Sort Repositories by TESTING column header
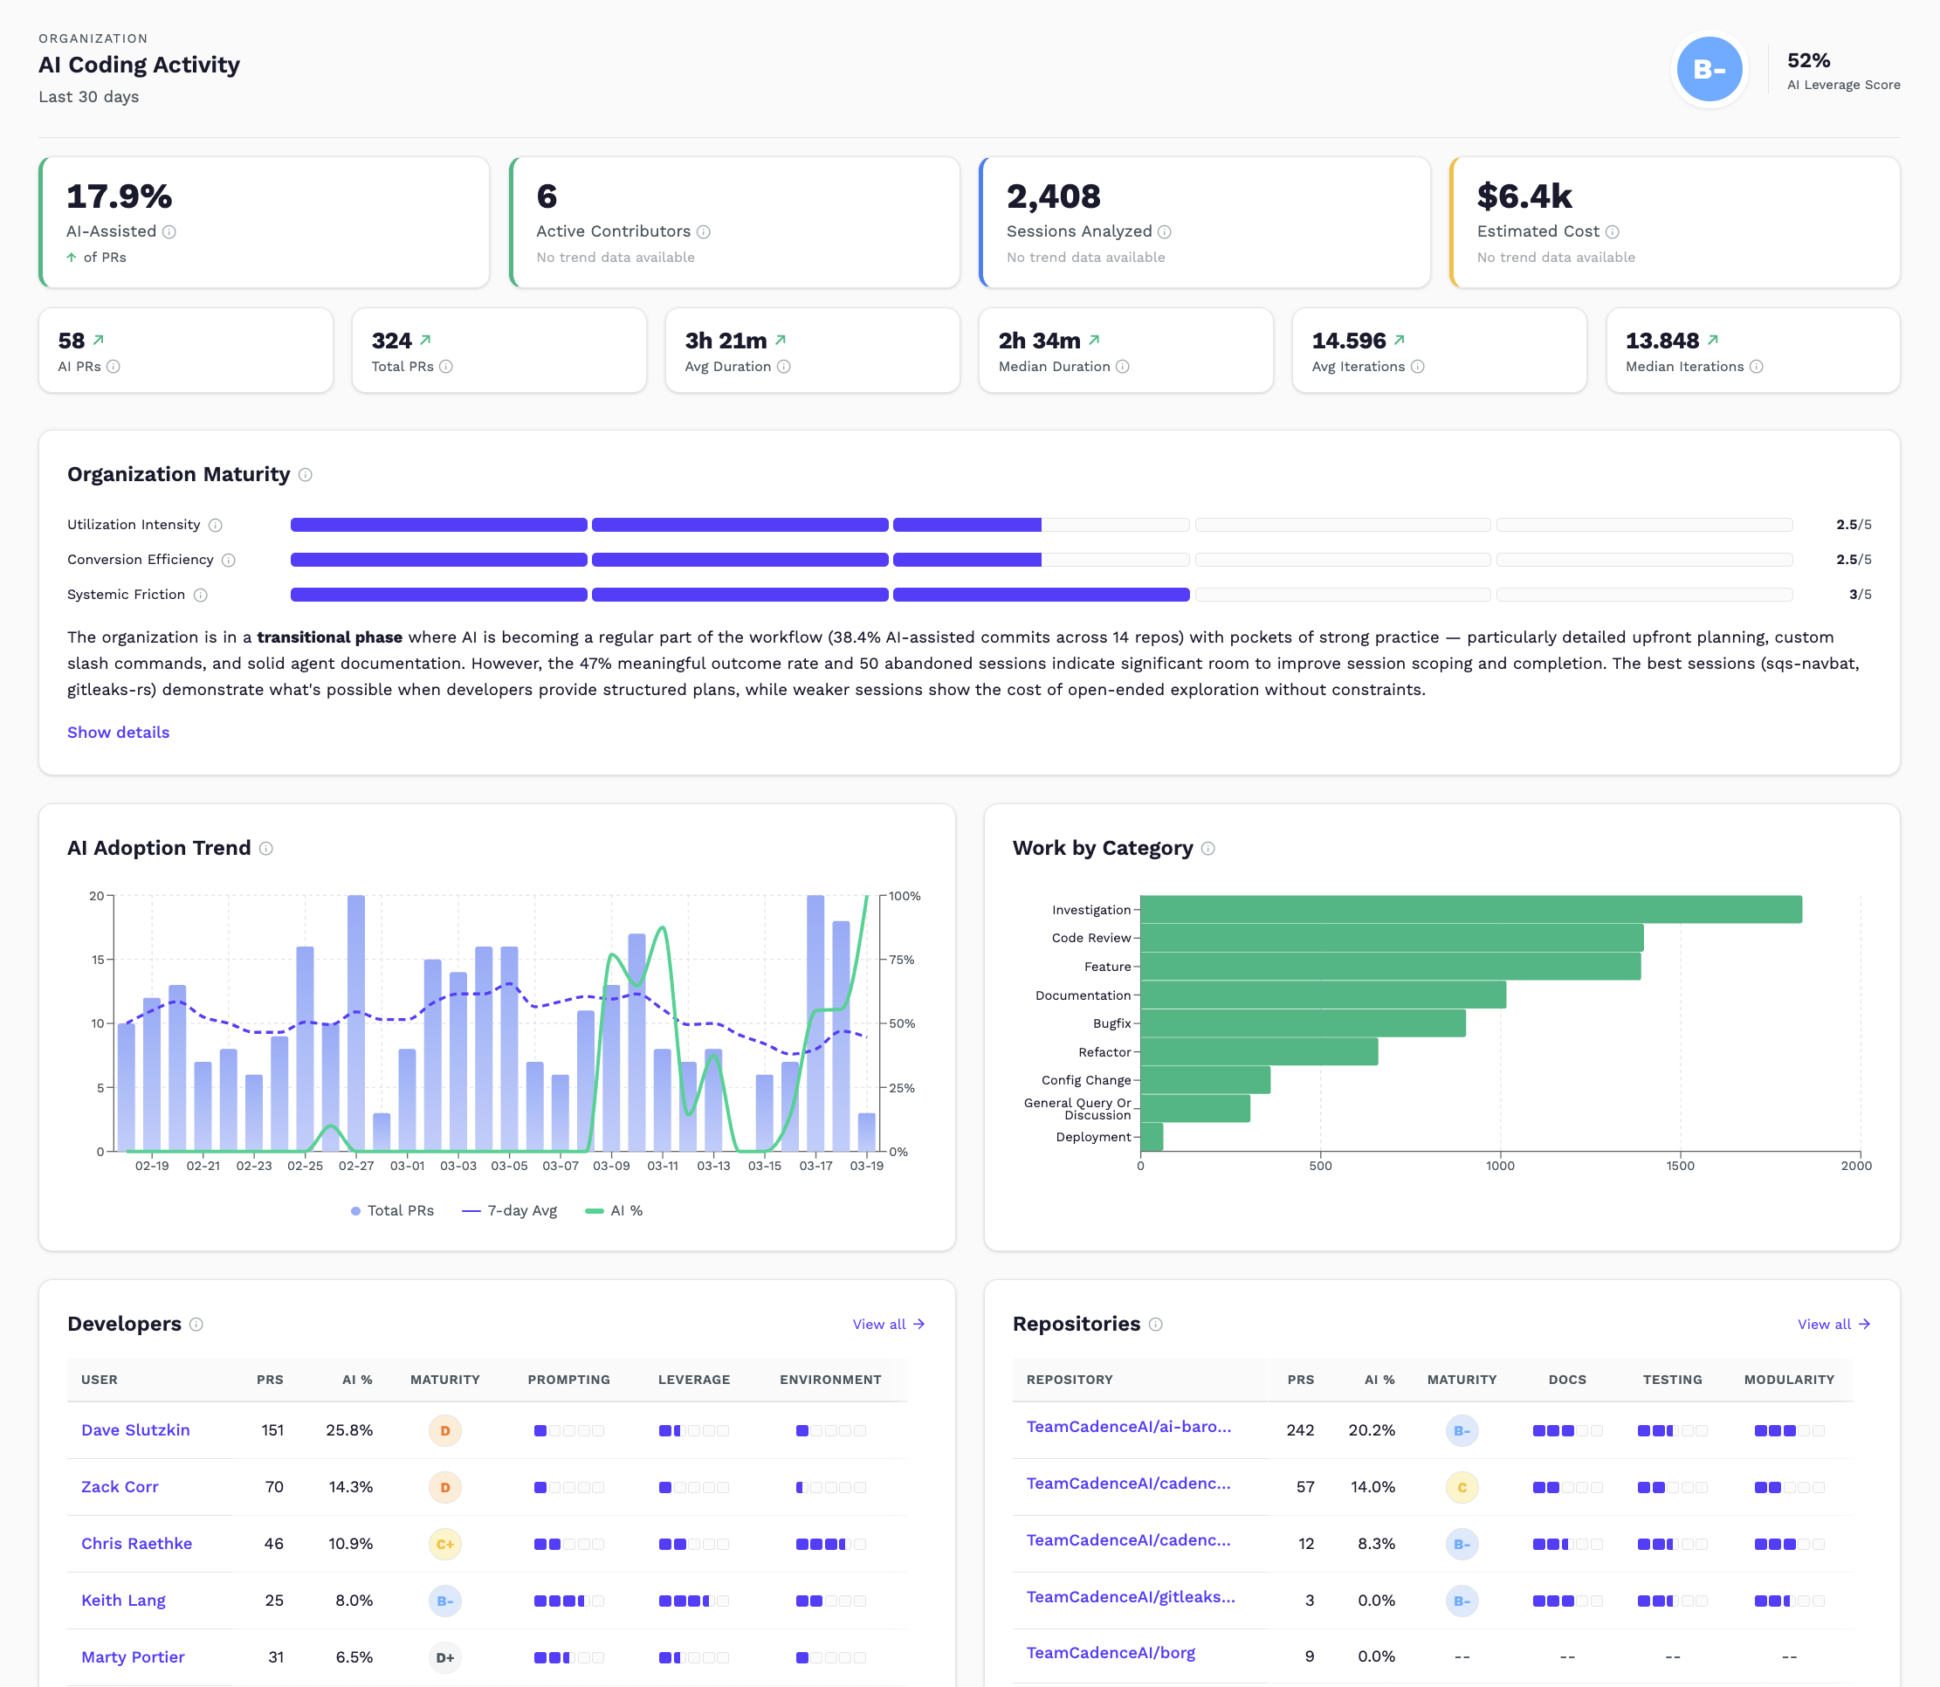This screenshot has width=1940, height=1687. 1673,1381
